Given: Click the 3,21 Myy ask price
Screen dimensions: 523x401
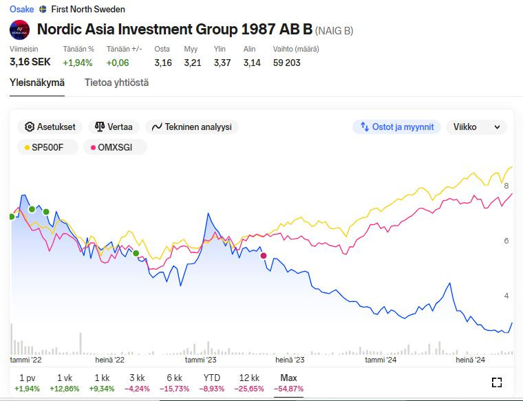Looking at the screenshot, I should 193,63.
